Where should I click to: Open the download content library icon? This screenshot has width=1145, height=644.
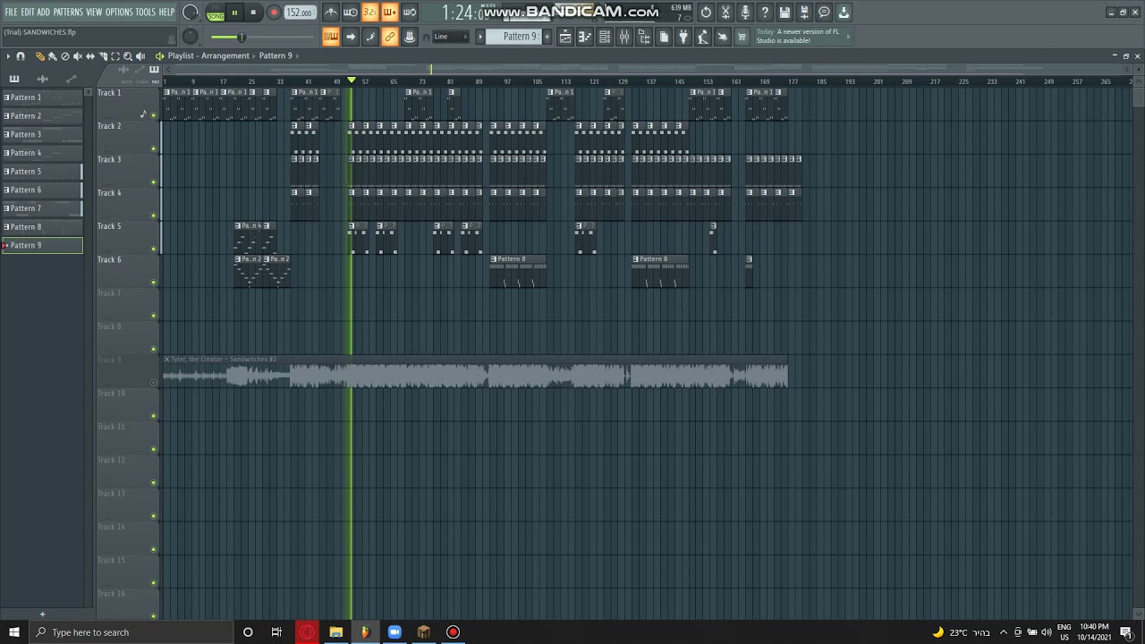844,13
